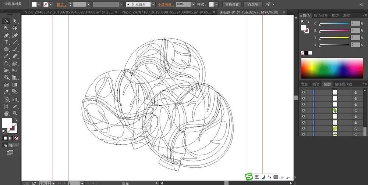
Task: Hide the topmost layer using its eye icon
Action: pyautogui.click(x=304, y=92)
